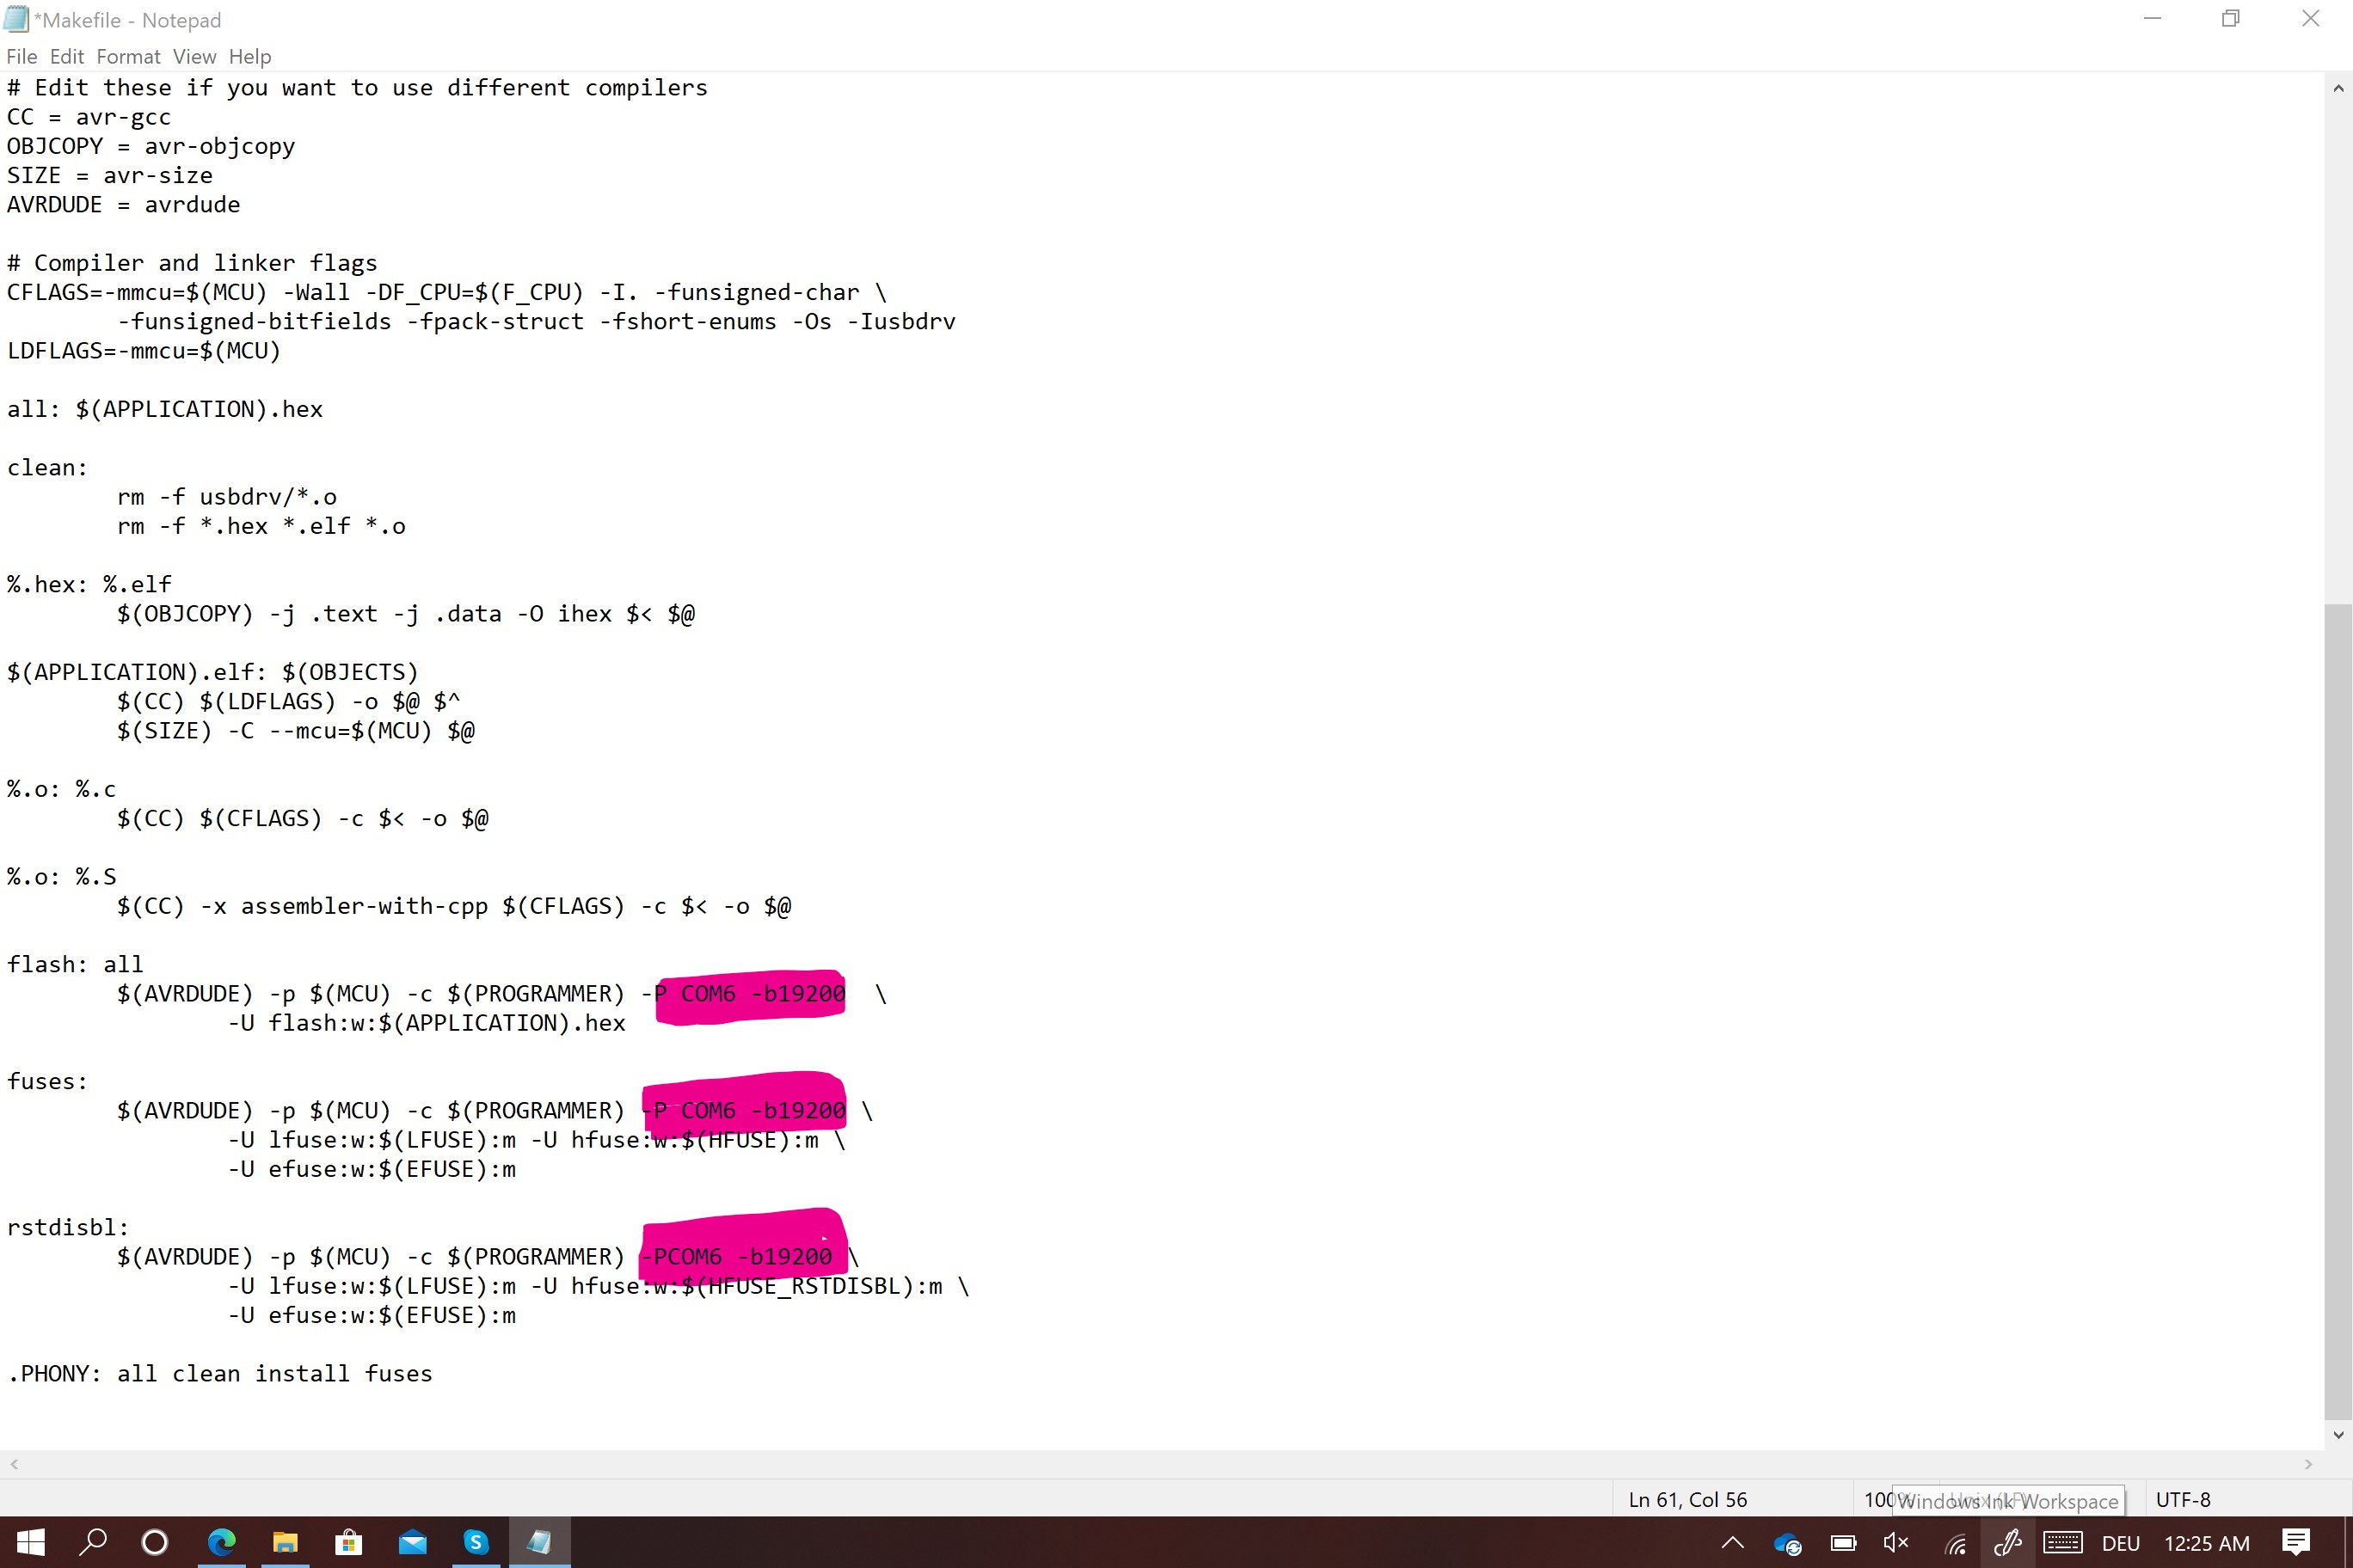Open Windows Ink Workspace pen icon
This screenshot has height=1568, width=2353.
click(2007, 1543)
